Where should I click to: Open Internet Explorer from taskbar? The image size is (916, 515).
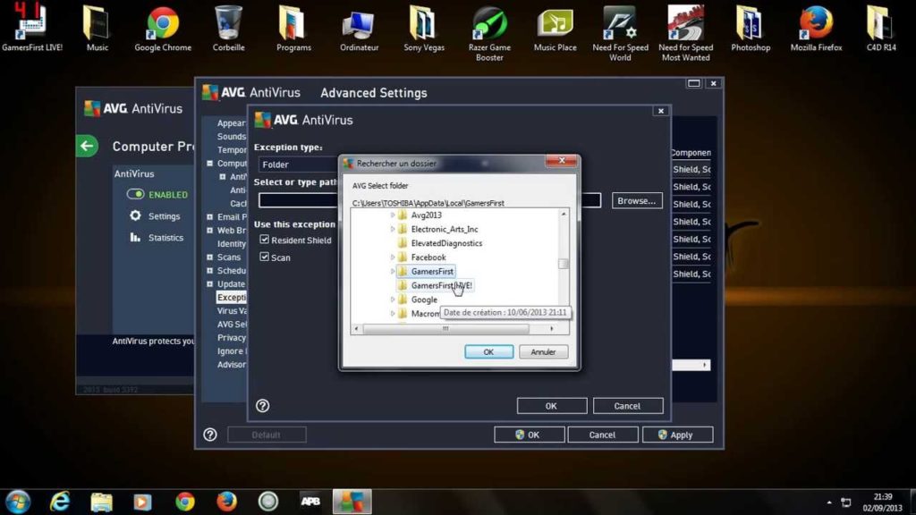(60, 502)
